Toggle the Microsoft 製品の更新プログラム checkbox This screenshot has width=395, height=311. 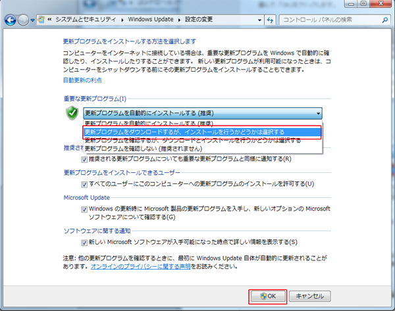(x=84, y=209)
